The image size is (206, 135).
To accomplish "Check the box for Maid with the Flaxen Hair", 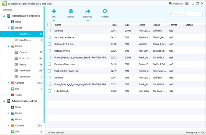I will tap(49, 71).
